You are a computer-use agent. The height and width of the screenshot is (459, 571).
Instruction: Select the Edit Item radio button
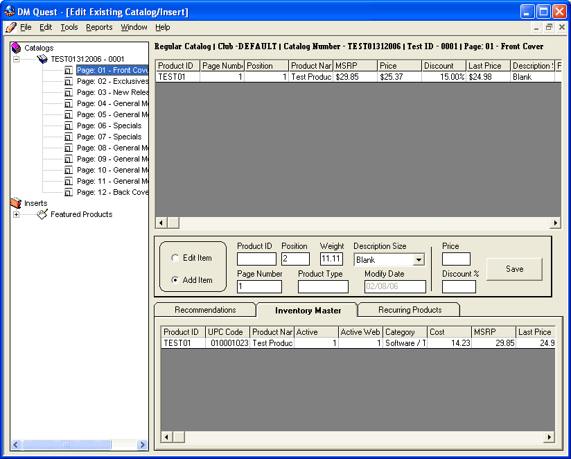(x=175, y=258)
